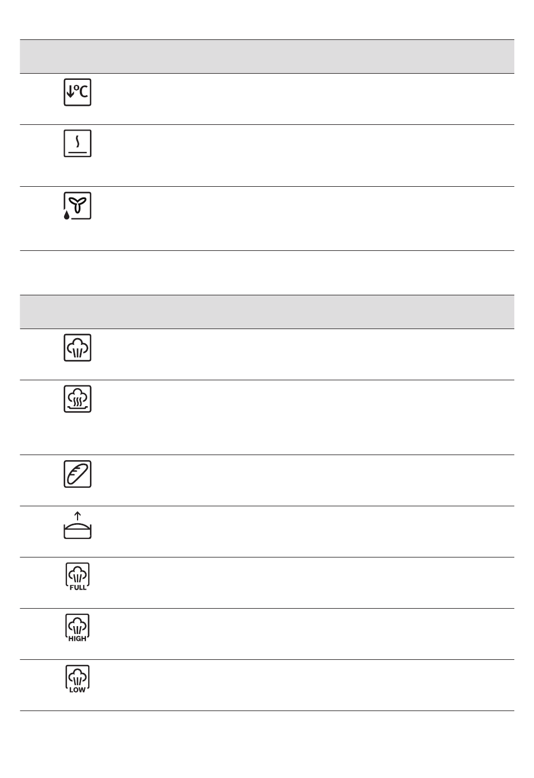Click the dough rising upward-arrow icon
The width and height of the screenshot is (534, 778).
click(78, 525)
